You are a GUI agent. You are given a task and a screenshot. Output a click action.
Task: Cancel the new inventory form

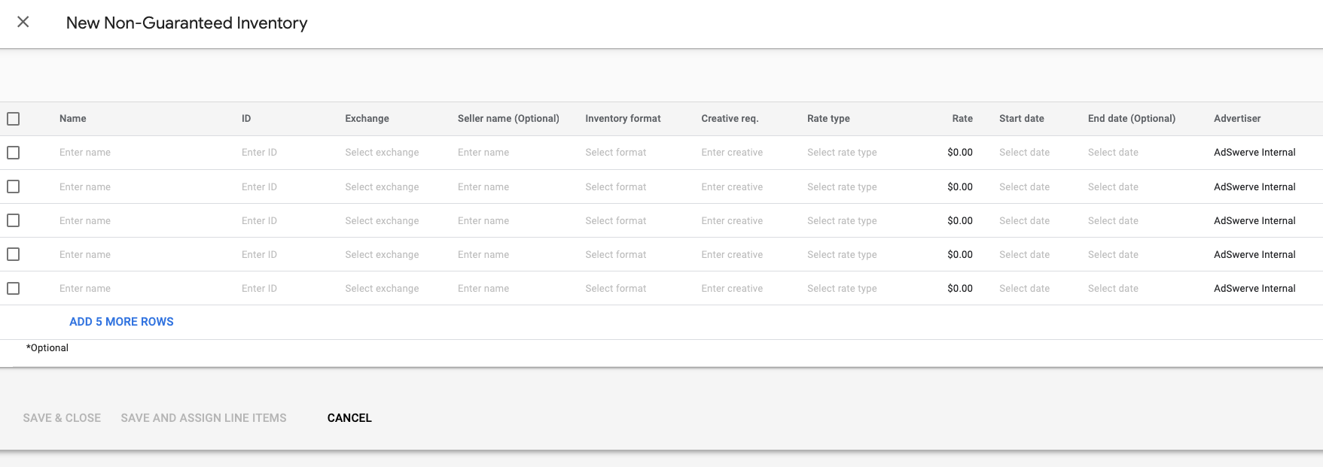click(x=349, y=418)
